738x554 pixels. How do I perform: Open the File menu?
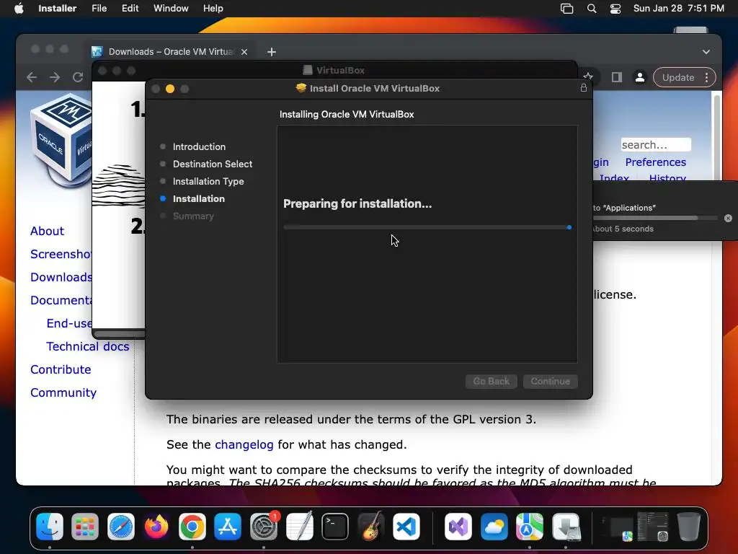tap(99, 9)
